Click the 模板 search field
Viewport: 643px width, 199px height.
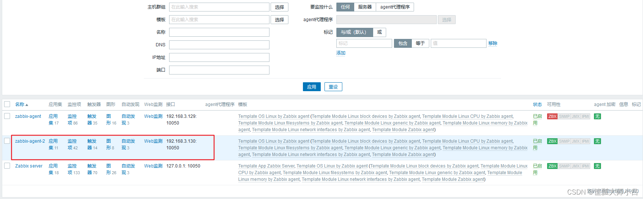[x=219, y=20]
